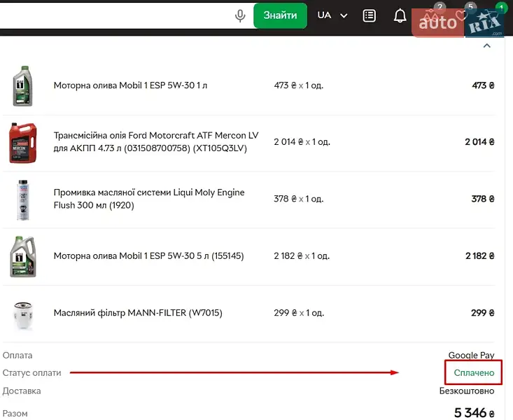Screen dimensions: 513x420
Task: Open Моторна олива Mobil 1 ESP 5W-30 1 л link
Action: click(x=130, y=85)
